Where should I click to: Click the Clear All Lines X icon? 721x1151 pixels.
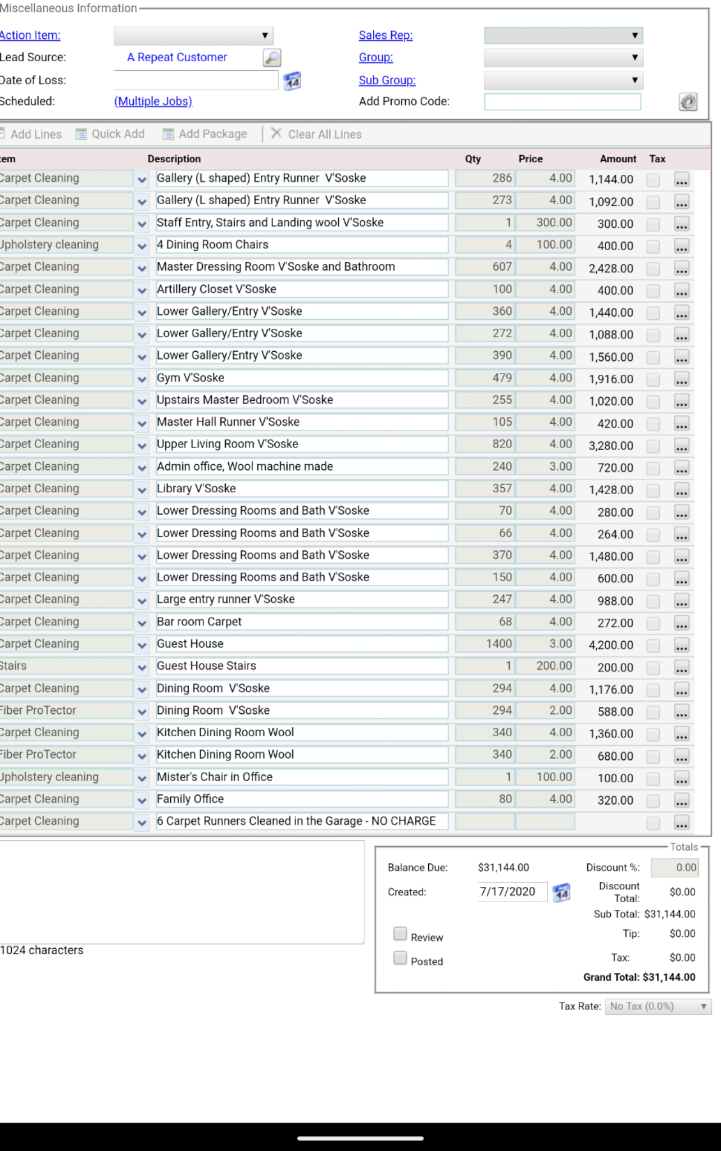point(276,134)
